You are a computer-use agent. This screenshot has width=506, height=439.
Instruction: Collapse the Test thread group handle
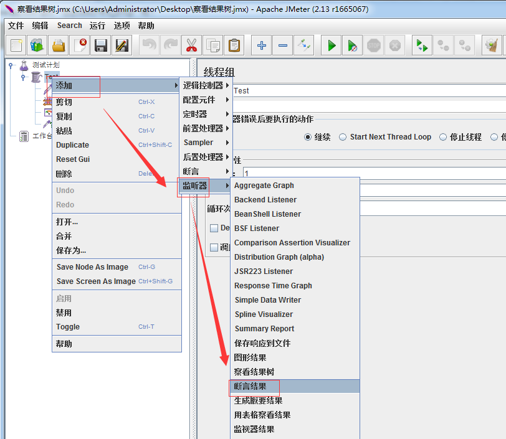[23, 77]
